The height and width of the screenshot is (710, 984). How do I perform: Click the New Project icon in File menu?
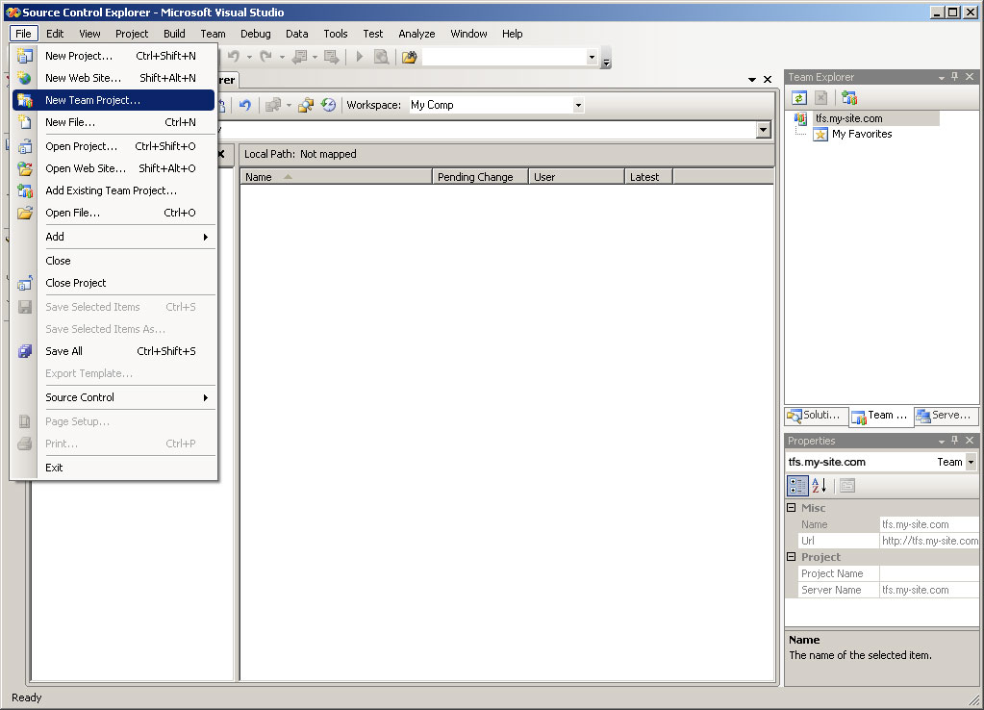pos(24,56)
